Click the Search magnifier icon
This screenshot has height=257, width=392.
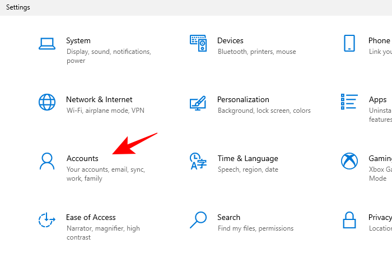coord(198,220)
